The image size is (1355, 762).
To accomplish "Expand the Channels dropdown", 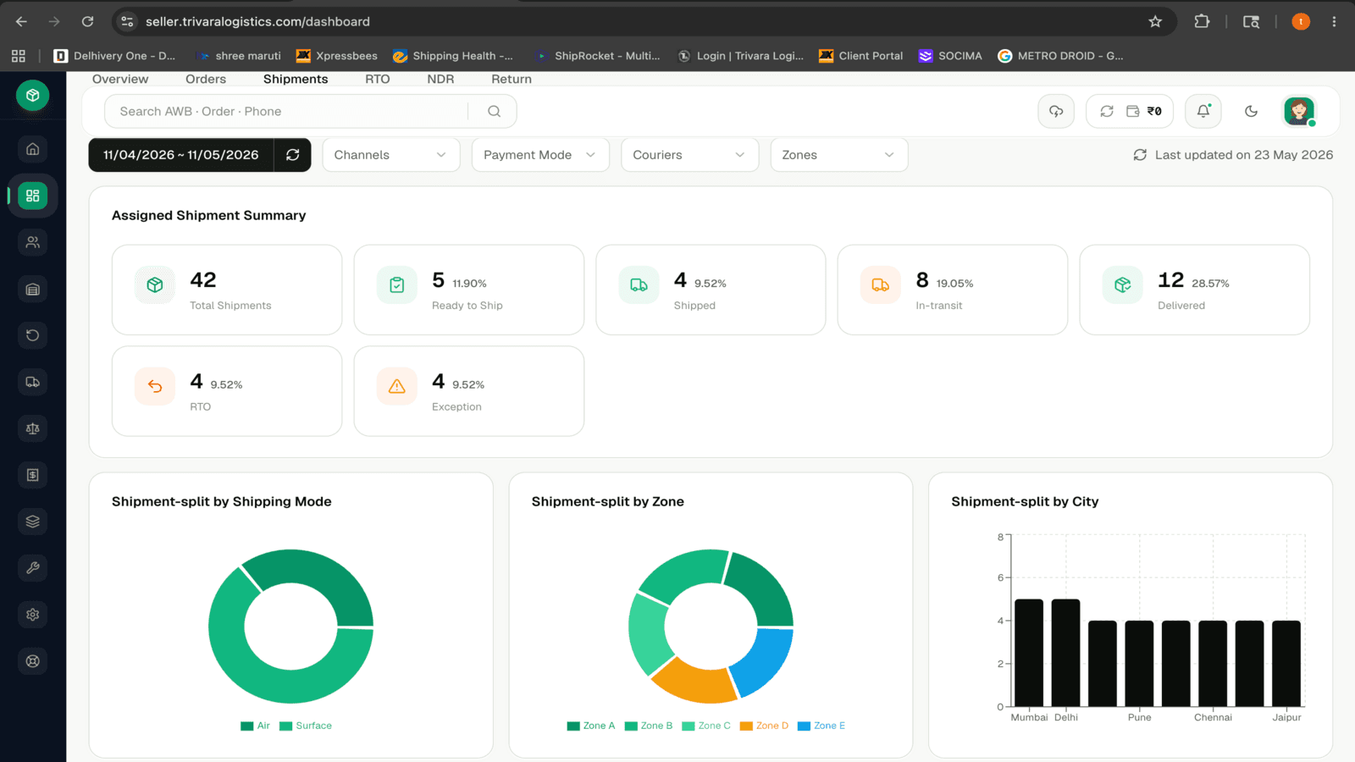I will click(x=390, y=155).
